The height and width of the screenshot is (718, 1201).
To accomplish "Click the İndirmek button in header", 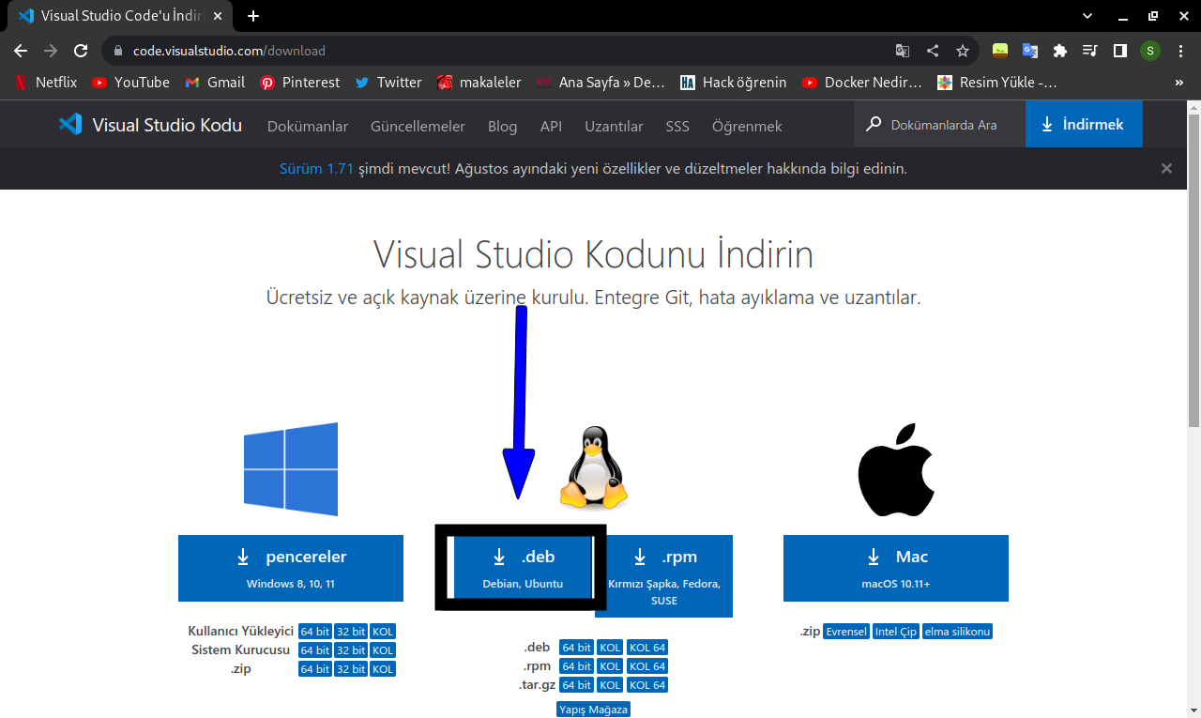I will 1084,125.
